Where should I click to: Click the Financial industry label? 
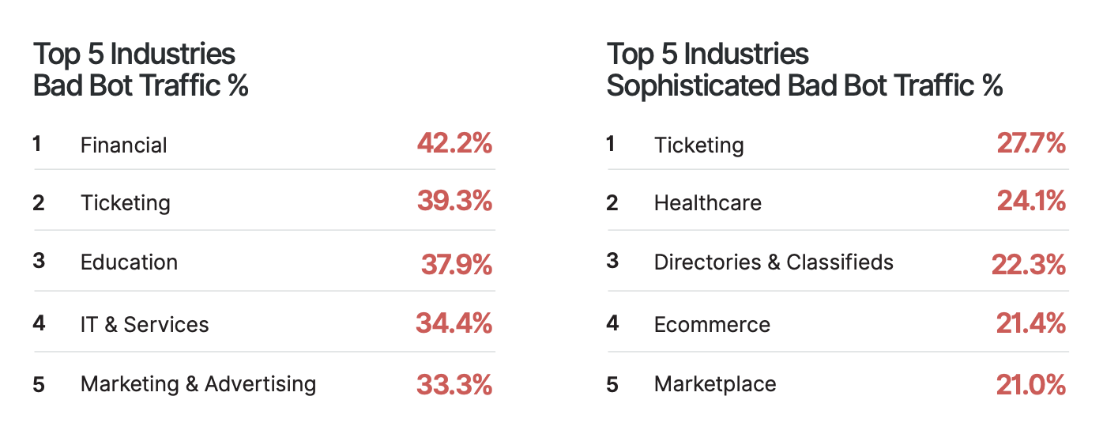(124, 145)
